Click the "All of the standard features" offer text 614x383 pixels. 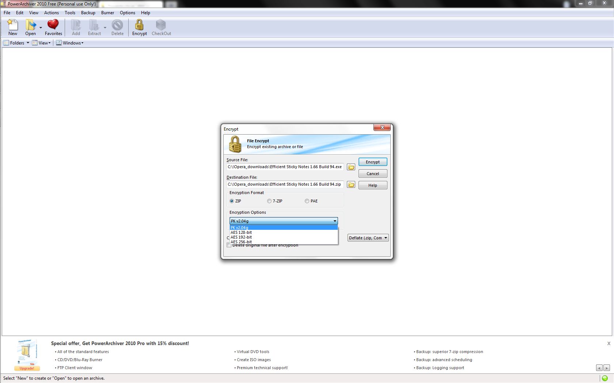click(83, 352)
